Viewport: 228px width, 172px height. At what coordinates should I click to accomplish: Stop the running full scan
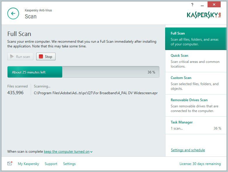[46, 56]
